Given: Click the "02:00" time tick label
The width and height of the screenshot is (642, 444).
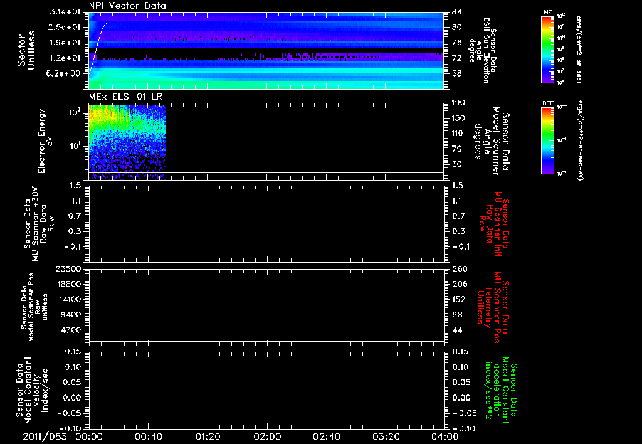Looking at the screenshot, I should click(267, 436).
